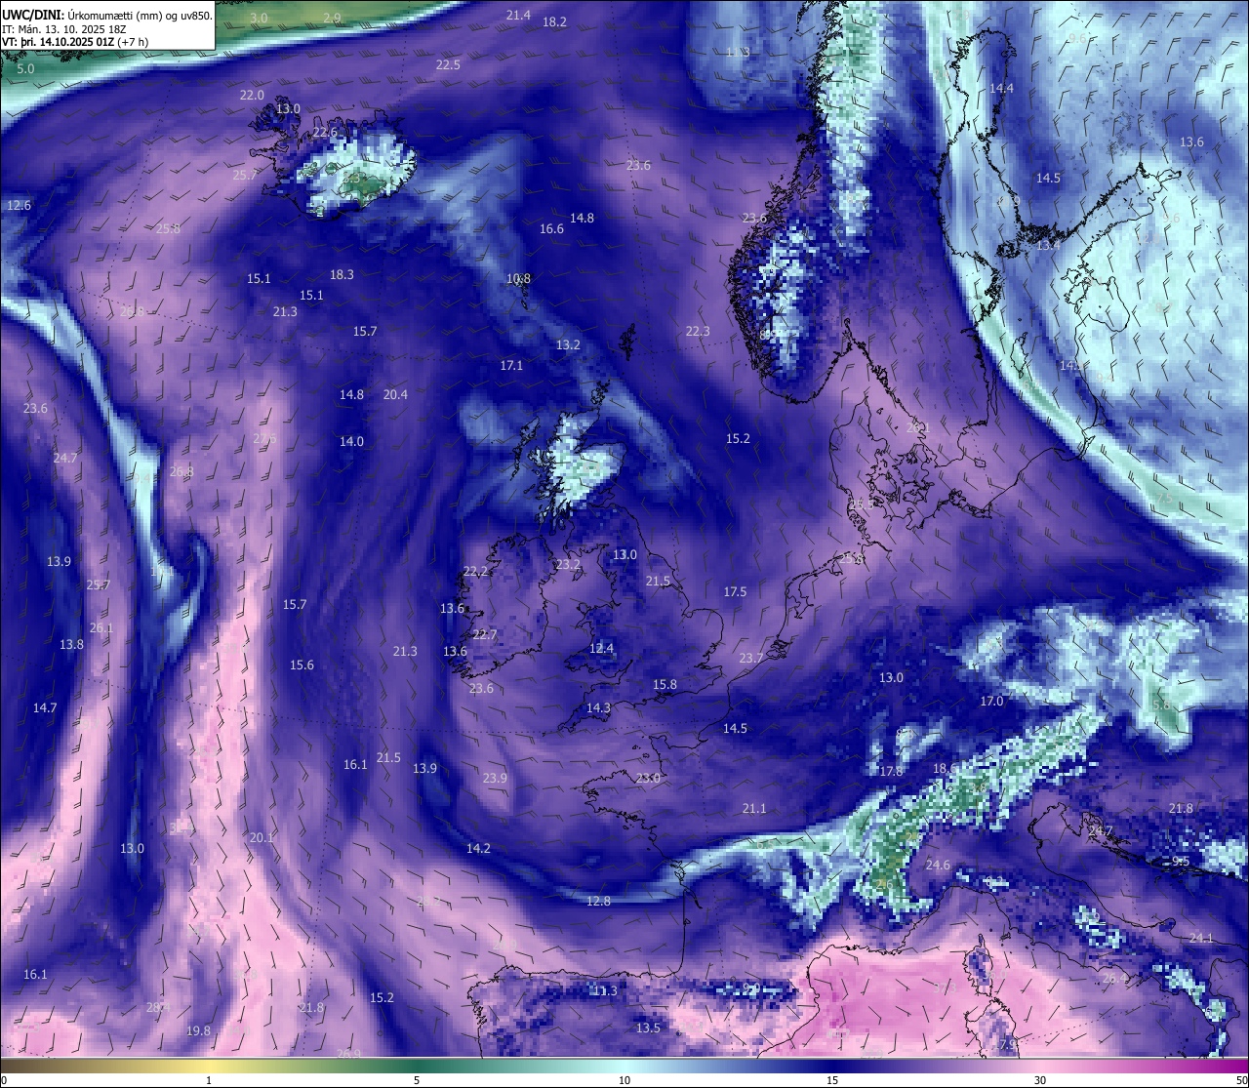This screenshot has height=1088, width=1249.
Task: Click the map value 14.4
Action: point(1001,89)
